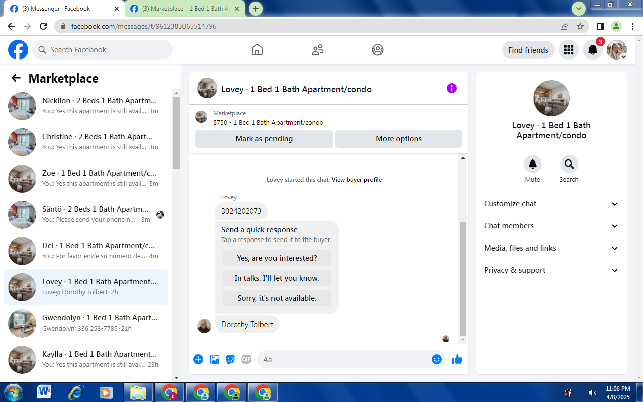
Task: Open the Chrome profile avatar icon
Action: (616, 26)
